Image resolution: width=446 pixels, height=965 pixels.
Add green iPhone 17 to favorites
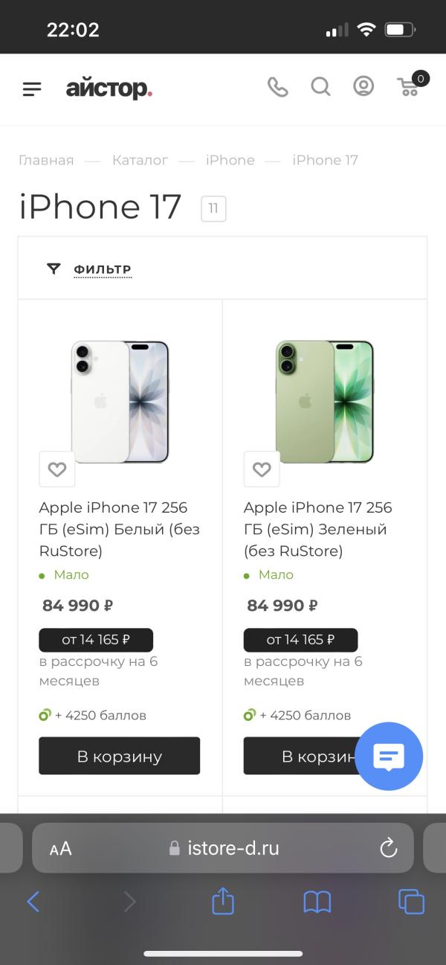click(x=262, y=469)
